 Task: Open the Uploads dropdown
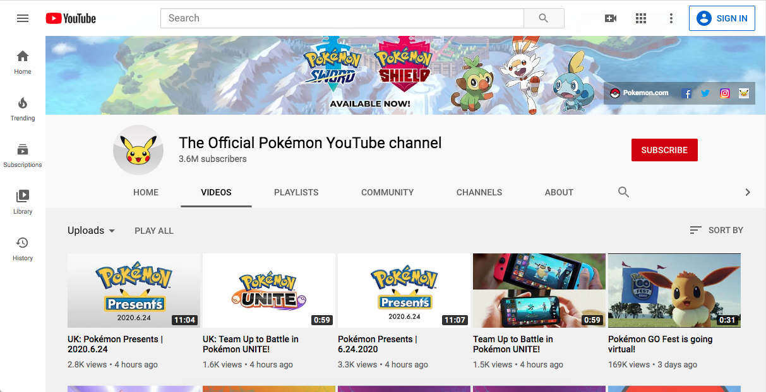click(x=92, y=231)
